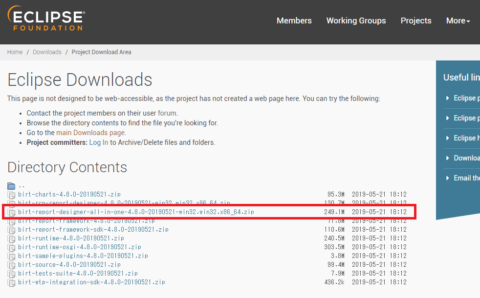Screen dimensions: 480x298
Task: Click file icon beside birt-source zip
Action: pos(11,265)
